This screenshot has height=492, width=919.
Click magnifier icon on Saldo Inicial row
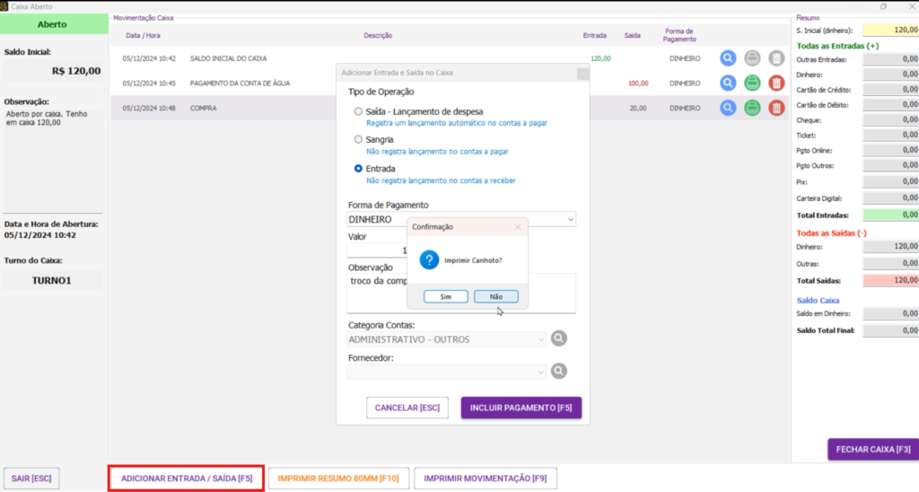(x=728, y=58)
